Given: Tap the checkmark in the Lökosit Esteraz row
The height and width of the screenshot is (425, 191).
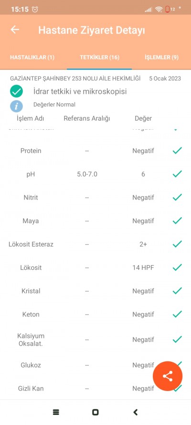Looking at the screenshot, I should 177,244.
